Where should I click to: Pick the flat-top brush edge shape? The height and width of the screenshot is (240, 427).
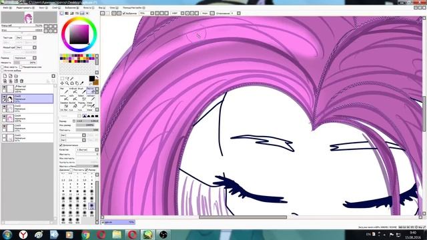click(x=96, y=116)
